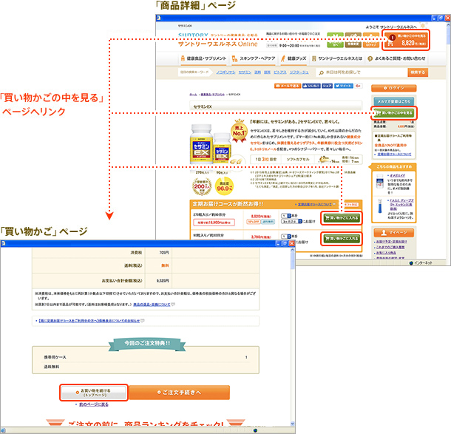Click the green 買い物かごの中を見る sidebar button

394,112
